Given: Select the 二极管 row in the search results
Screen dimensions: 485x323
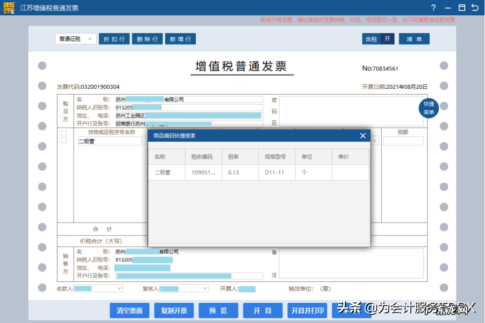Looking at the screenshot, I should 166,172.
